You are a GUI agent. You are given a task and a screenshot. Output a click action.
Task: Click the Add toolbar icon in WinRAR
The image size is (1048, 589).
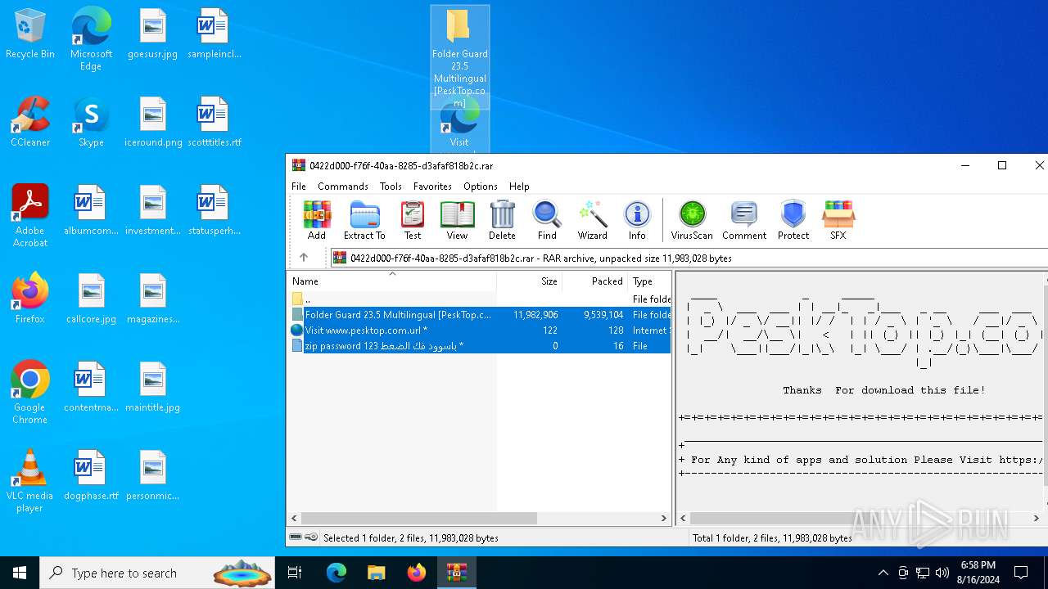pos(317,220)
